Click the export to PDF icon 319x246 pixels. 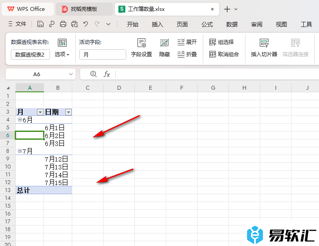[52, 24]
